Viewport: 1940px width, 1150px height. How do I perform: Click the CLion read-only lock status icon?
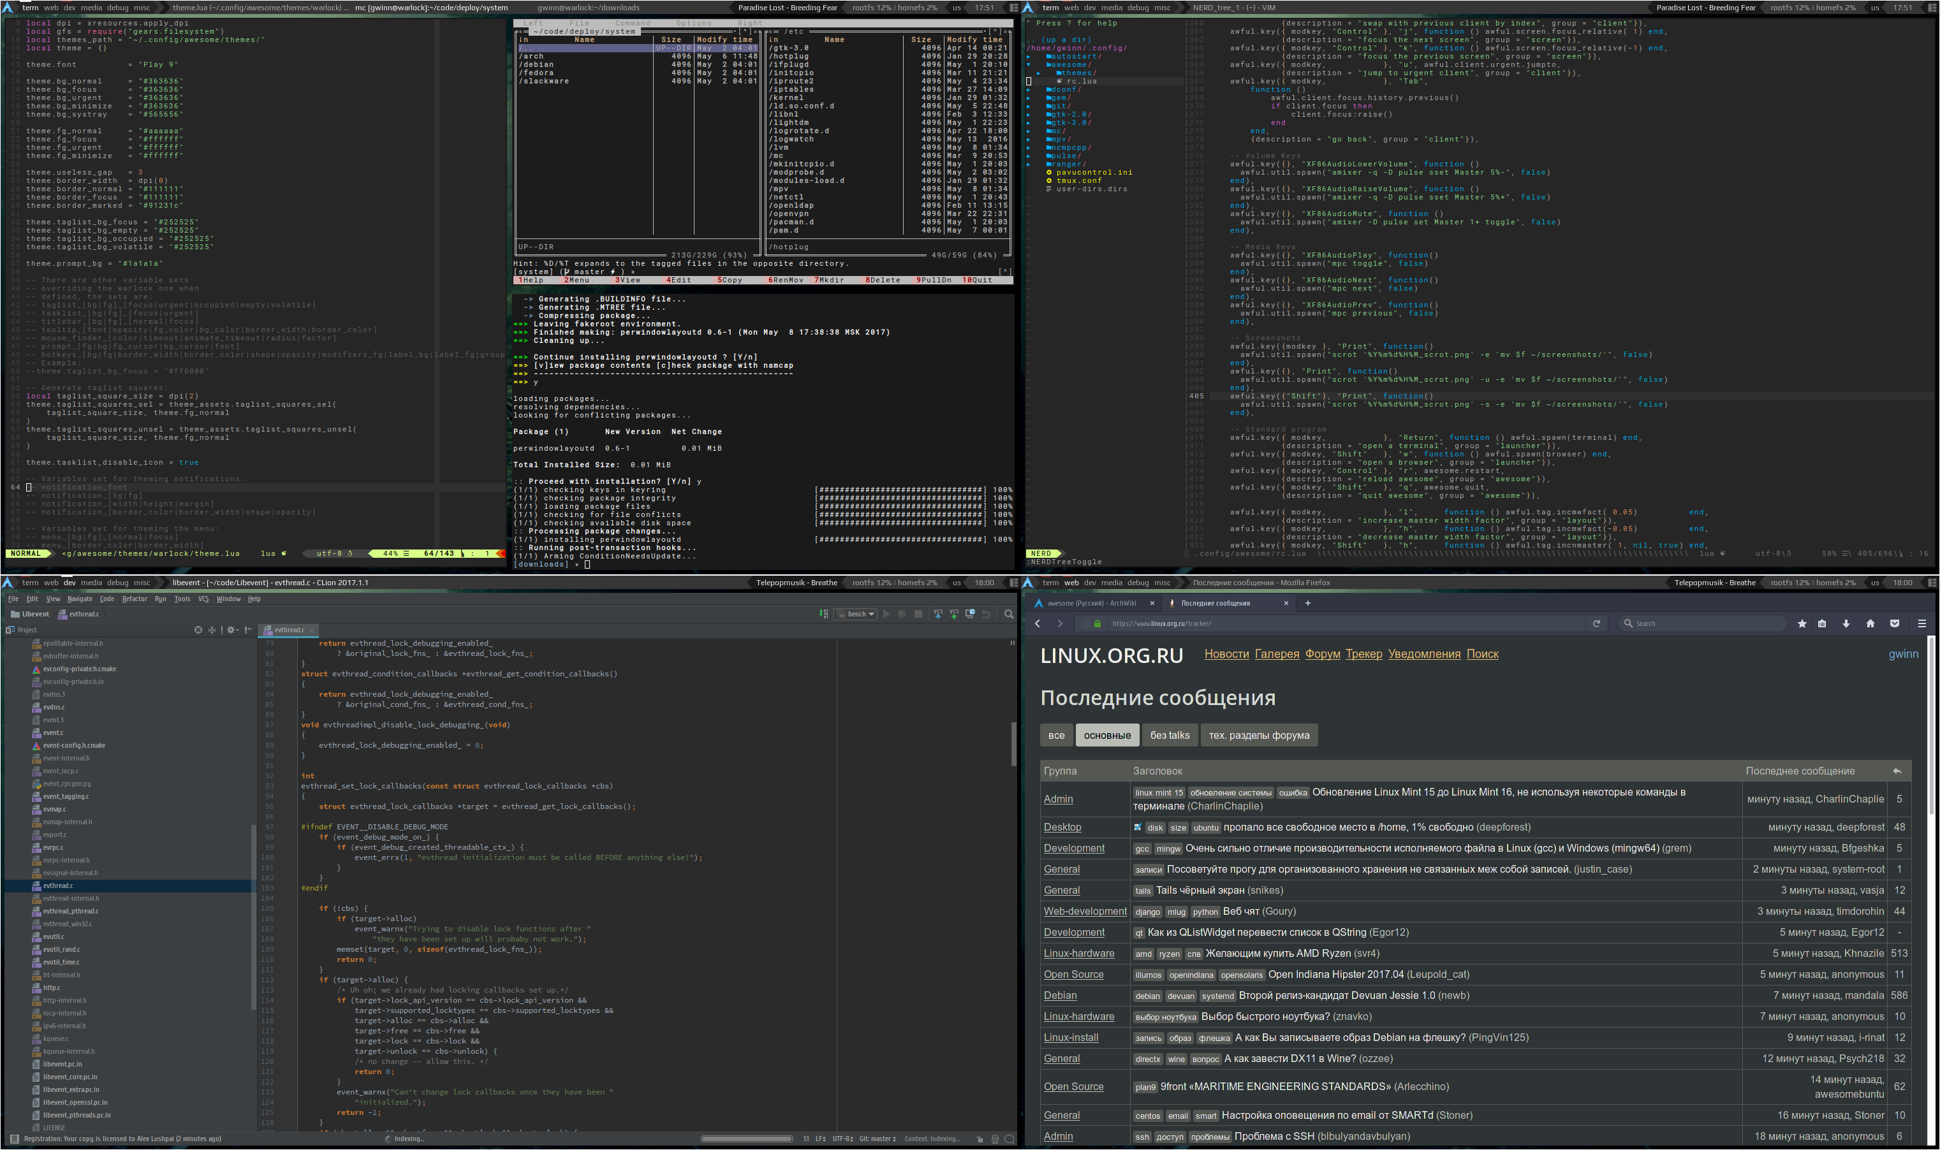click(980, 1139)
